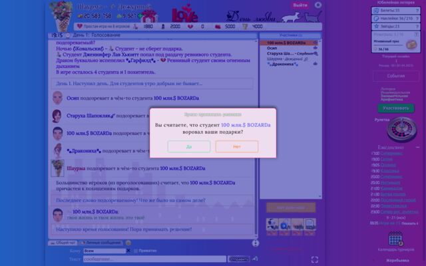The image size is (426, 266).
Task: Click the 'Нет действий' action button
Action: point(291,207)
